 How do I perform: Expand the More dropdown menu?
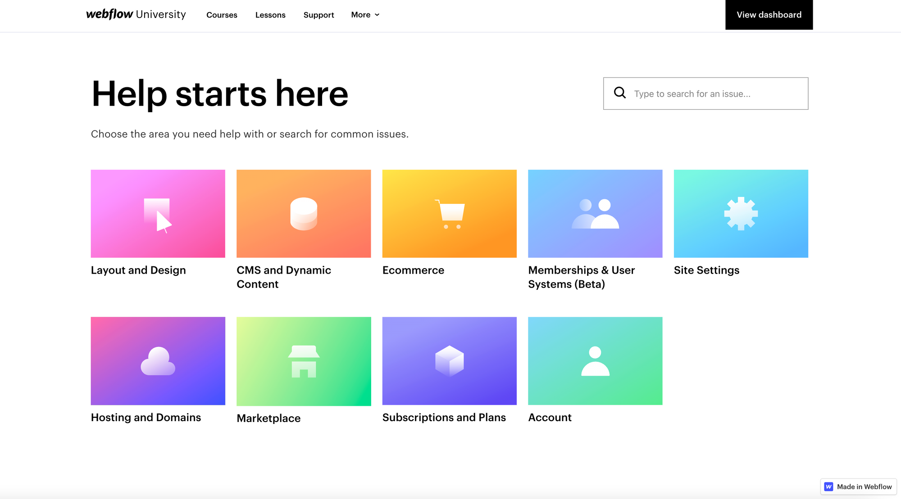(365, 15)
